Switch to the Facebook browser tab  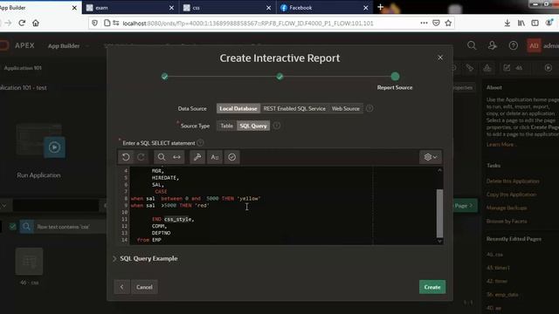[x=324, y=8]
